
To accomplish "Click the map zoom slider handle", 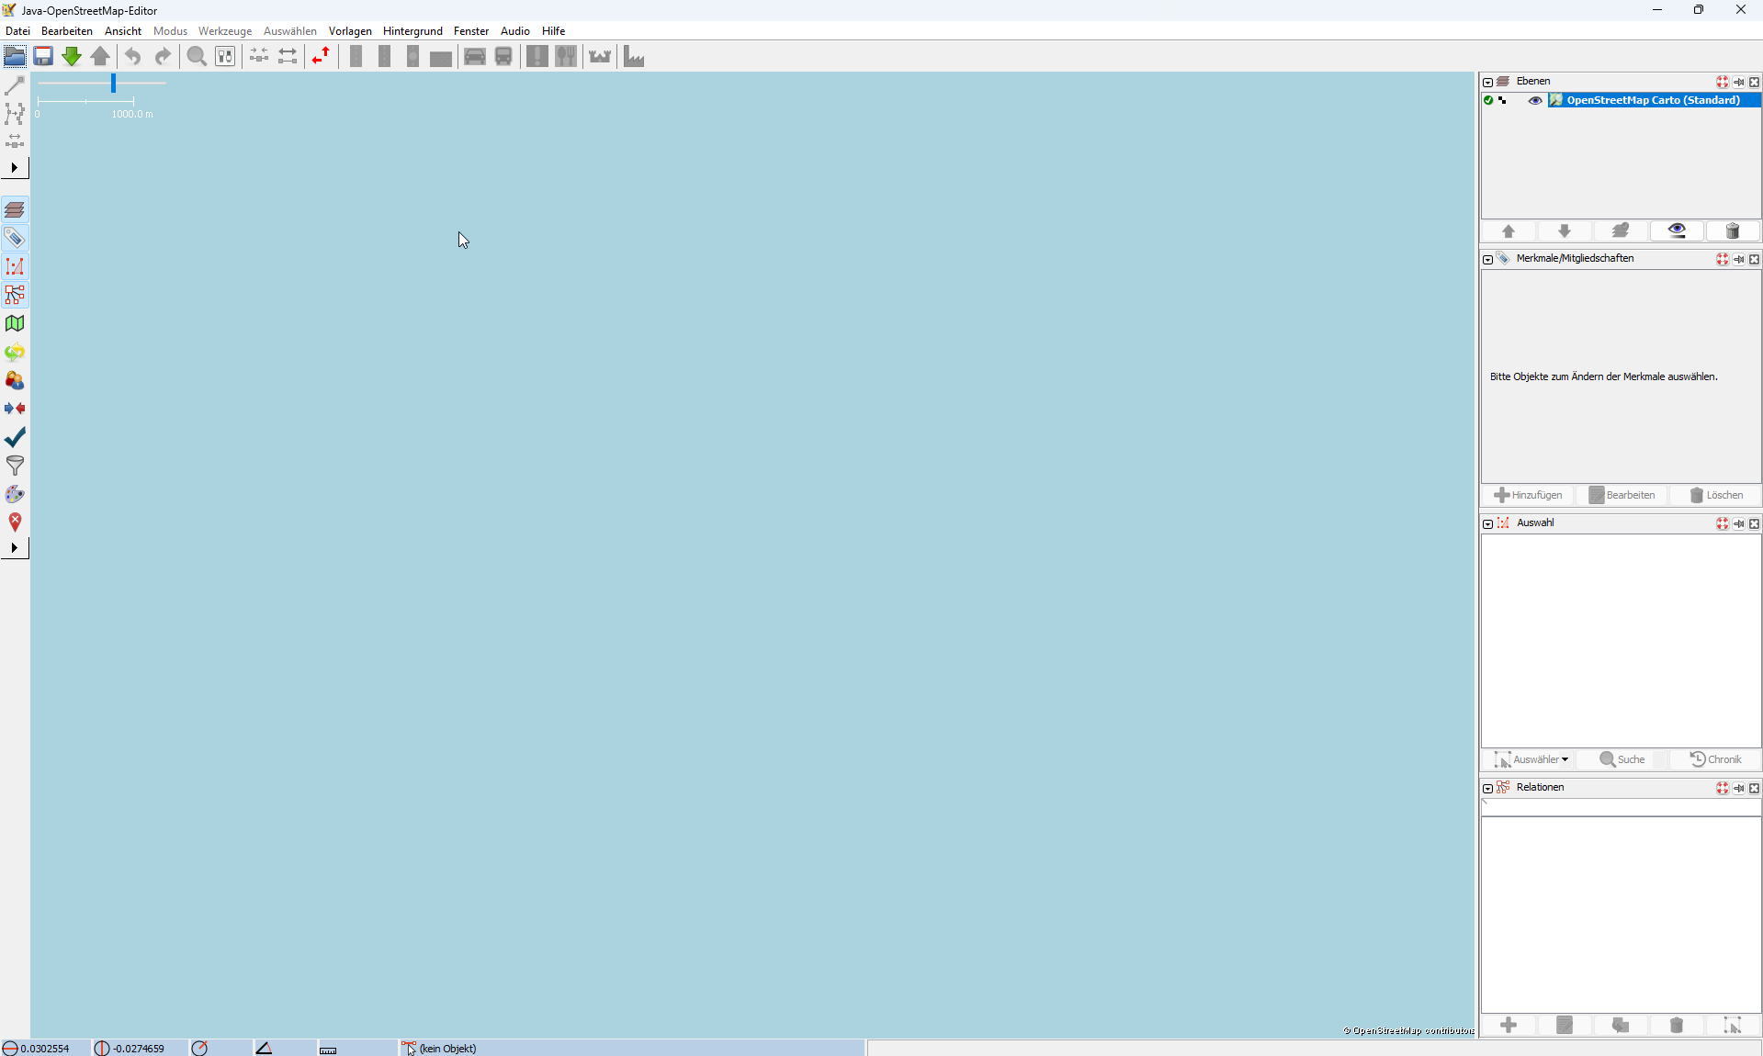I will [x=113, y=84].
